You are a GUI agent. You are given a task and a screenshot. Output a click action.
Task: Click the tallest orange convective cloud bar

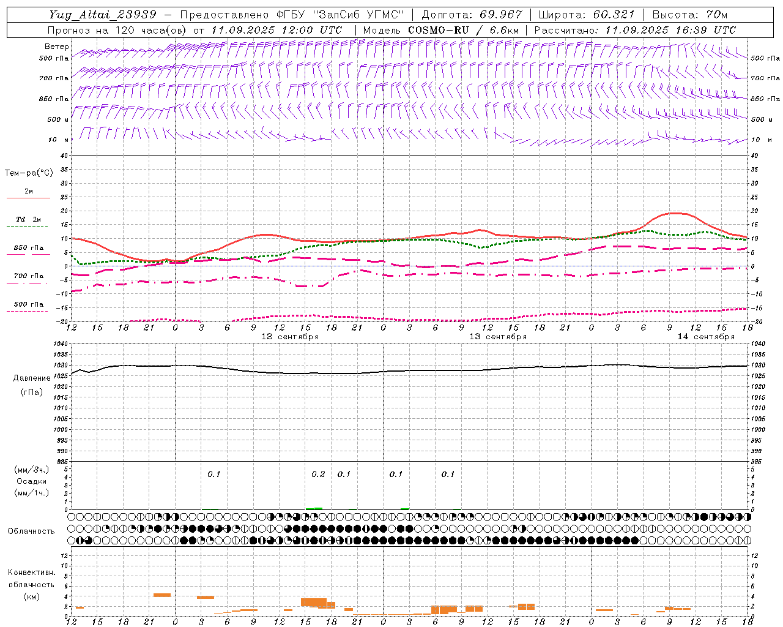[313, 603]
